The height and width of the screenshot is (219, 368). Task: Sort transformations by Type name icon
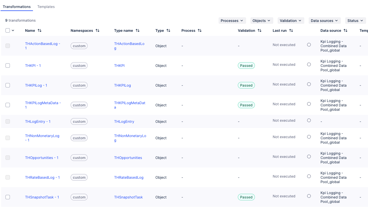point(138,31)
